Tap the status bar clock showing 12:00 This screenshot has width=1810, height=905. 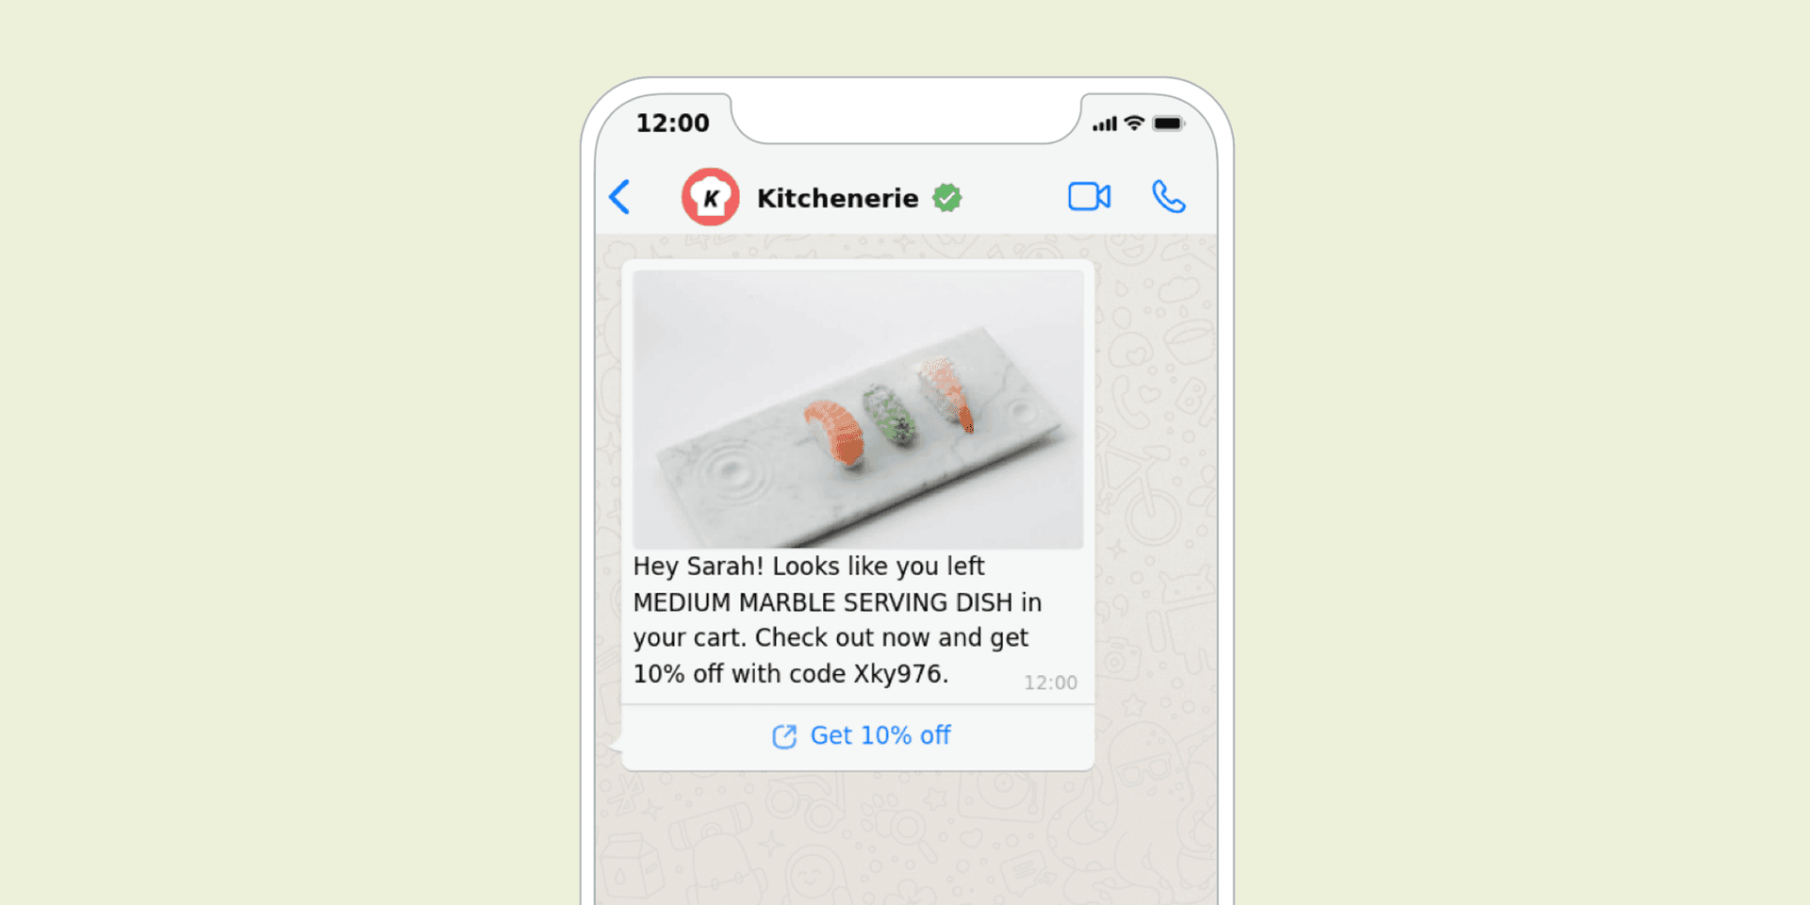click(x=672, y=123)
